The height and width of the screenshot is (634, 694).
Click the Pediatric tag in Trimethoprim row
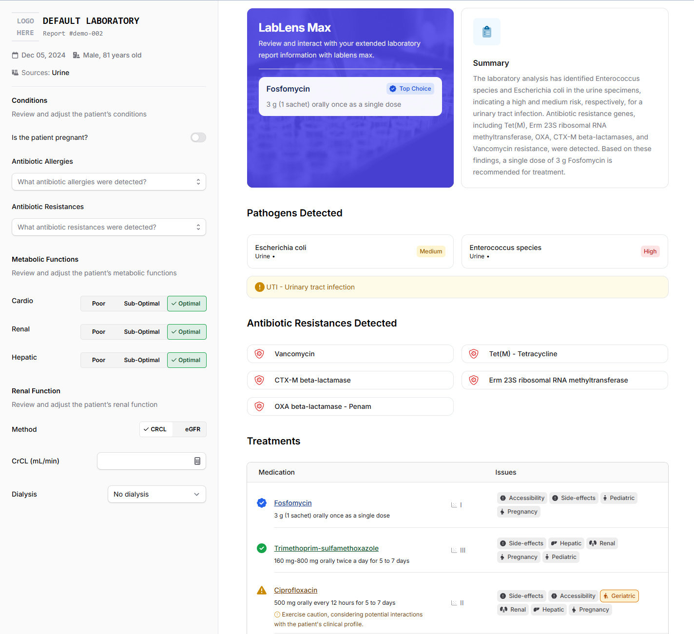click(560, 557)
